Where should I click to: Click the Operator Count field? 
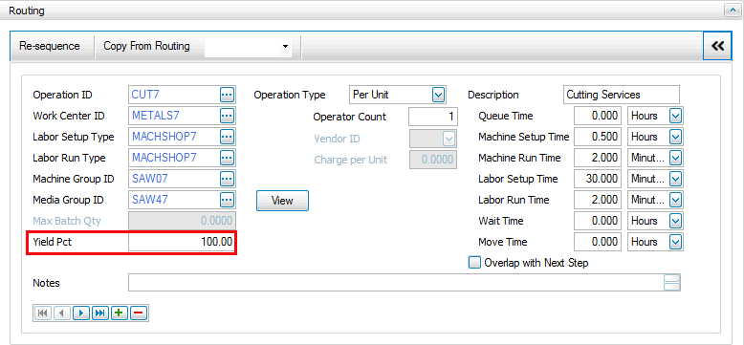[433, 117]
